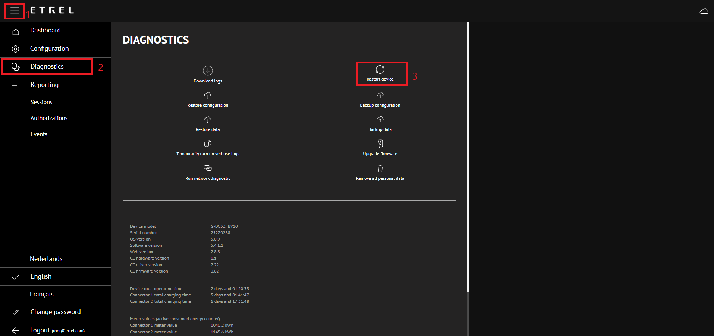Log out of the root account

pyautogui.click(x=40, y=330)
